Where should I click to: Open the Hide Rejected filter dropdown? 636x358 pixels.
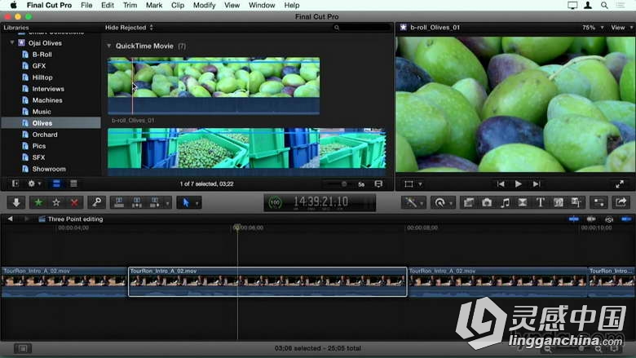129,28
